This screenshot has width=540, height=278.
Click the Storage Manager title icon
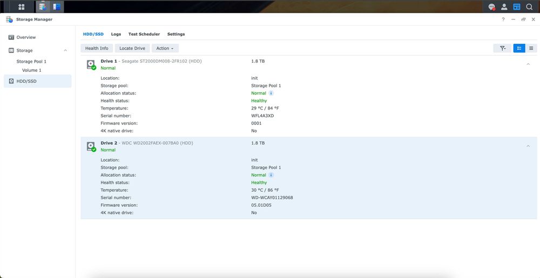point(9,19)
